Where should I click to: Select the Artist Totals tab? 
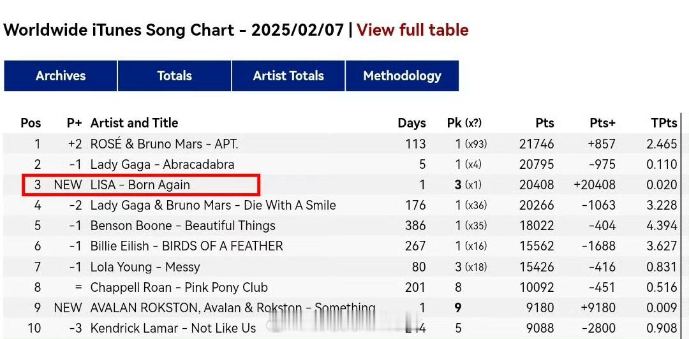288,76
